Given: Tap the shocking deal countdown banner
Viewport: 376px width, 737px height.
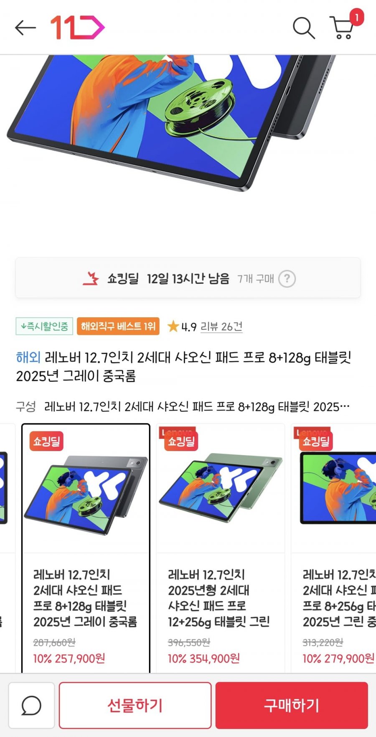Looking at the screenshot, I should click(x=188, y=278).
